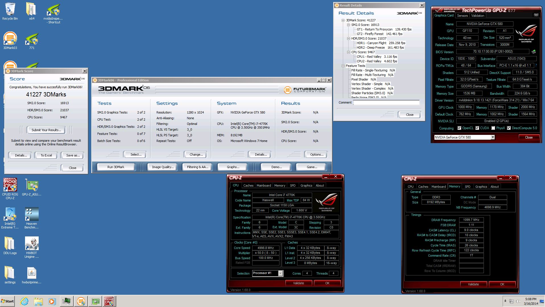The image size is (545, 307).
Task: Open Windows Media Player from the taskbar
Action: click(52, 301)
